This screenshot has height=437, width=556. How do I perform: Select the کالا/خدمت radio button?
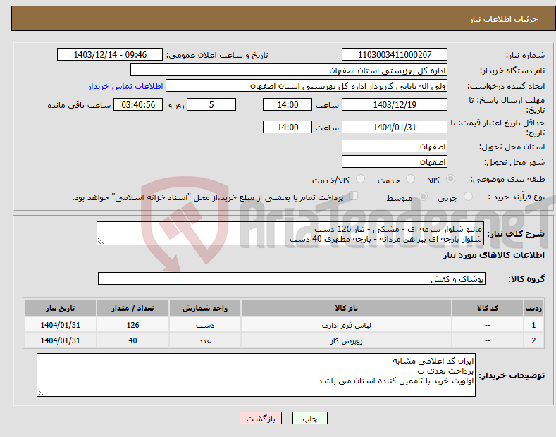click(x=360, y=179)
